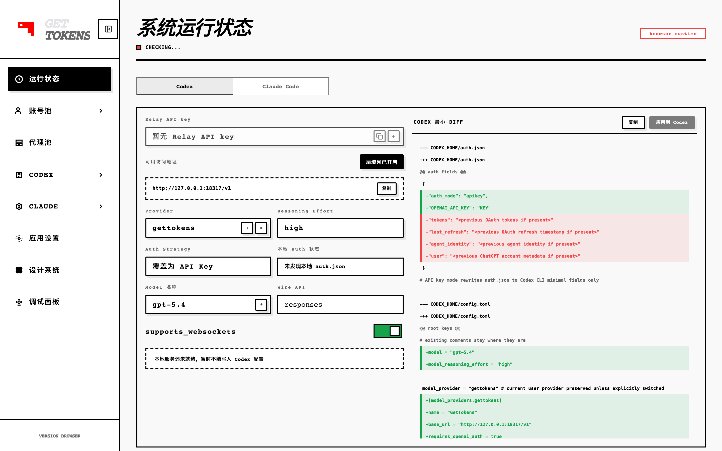The height and width of the screenshot is (451, 722).
Task: Click the hexagon icon beside CLAUDE
Action: click(19, 206)
